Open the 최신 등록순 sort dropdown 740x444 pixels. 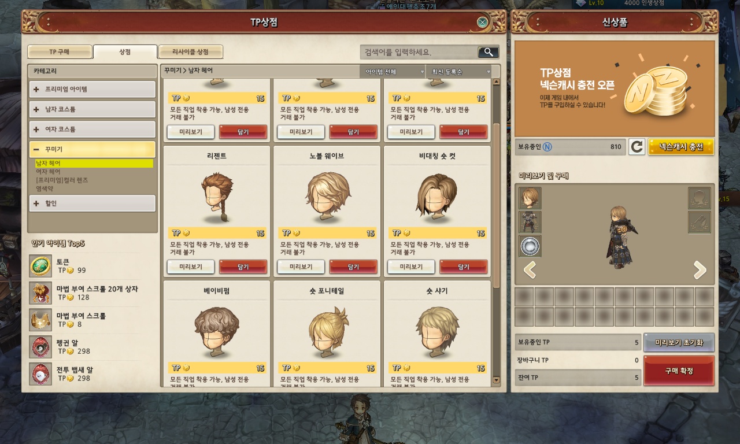pos(459,72)
